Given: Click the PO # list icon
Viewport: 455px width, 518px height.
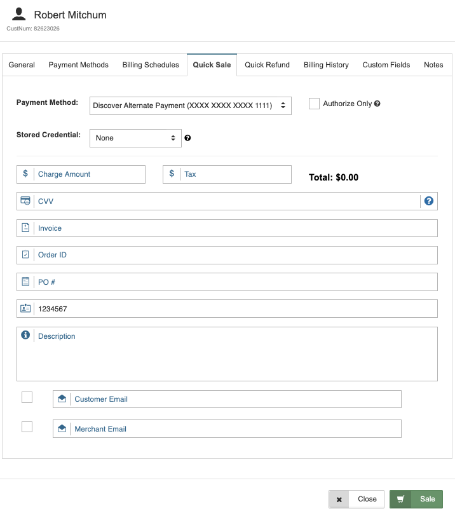Looking at the screenshot, I should coord(25,282).
